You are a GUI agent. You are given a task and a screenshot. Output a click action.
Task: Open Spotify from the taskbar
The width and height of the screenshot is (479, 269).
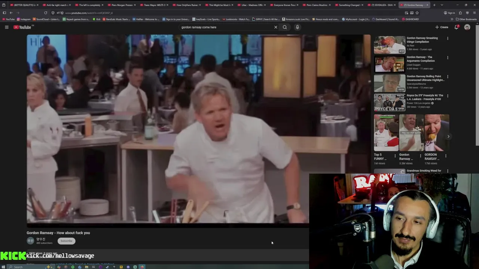tap(73, 267)
